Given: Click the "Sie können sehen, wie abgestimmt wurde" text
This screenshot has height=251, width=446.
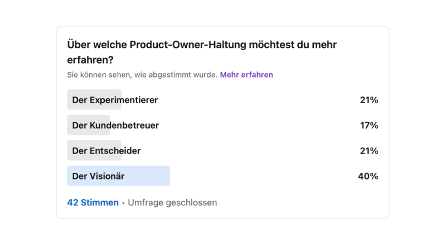Looking at the screenshot, I should click(142, 75).
